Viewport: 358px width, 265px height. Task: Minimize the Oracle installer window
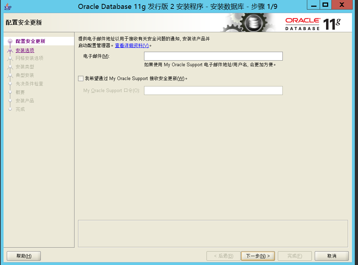(314, 5)
